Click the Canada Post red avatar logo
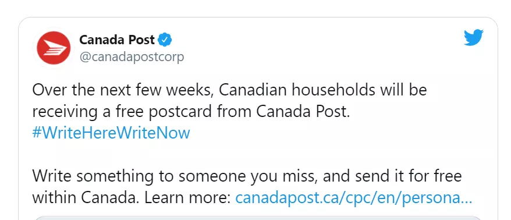The height and width of the screenshot is (220, 511). click(x=54, y=48)
